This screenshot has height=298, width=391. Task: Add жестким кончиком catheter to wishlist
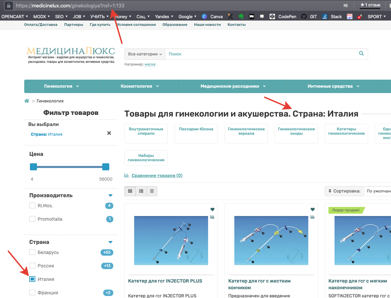pyautogui.click(x=313, y=209)
